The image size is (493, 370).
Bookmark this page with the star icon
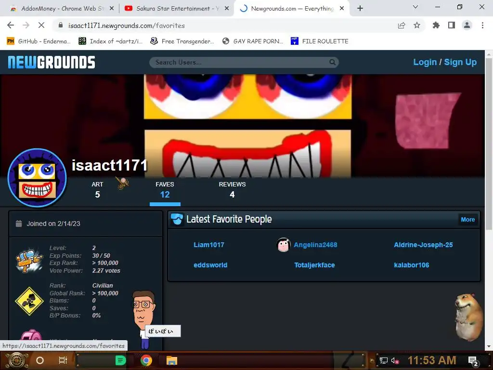pyautogui.click(x=417, y=26)
